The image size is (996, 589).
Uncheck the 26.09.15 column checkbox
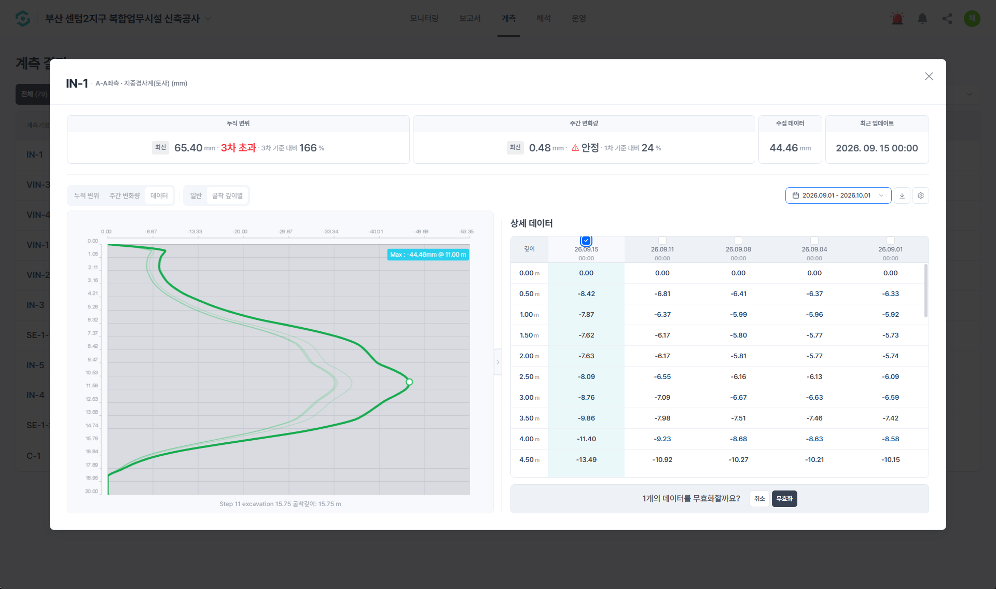point(586,241)
